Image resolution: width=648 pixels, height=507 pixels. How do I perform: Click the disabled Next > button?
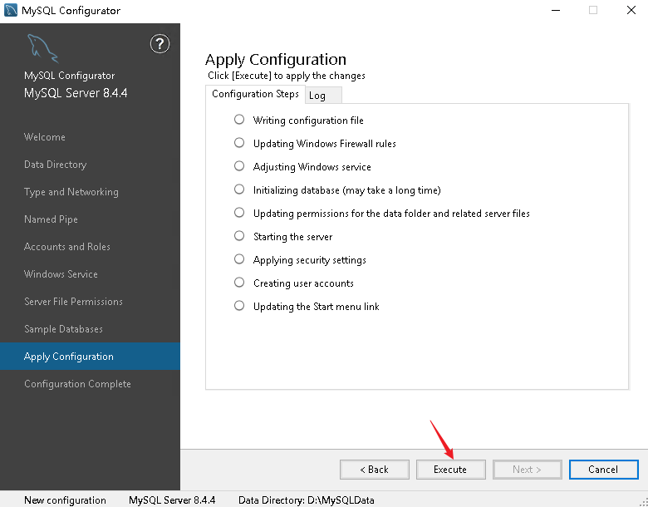click(527, 470)
